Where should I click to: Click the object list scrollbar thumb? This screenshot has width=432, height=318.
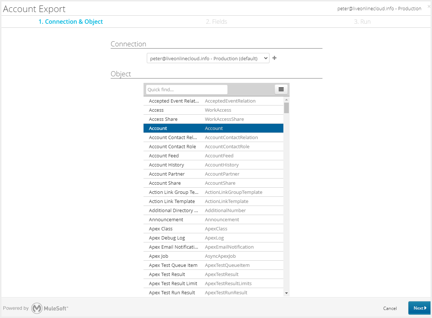[x=286, y=107]
